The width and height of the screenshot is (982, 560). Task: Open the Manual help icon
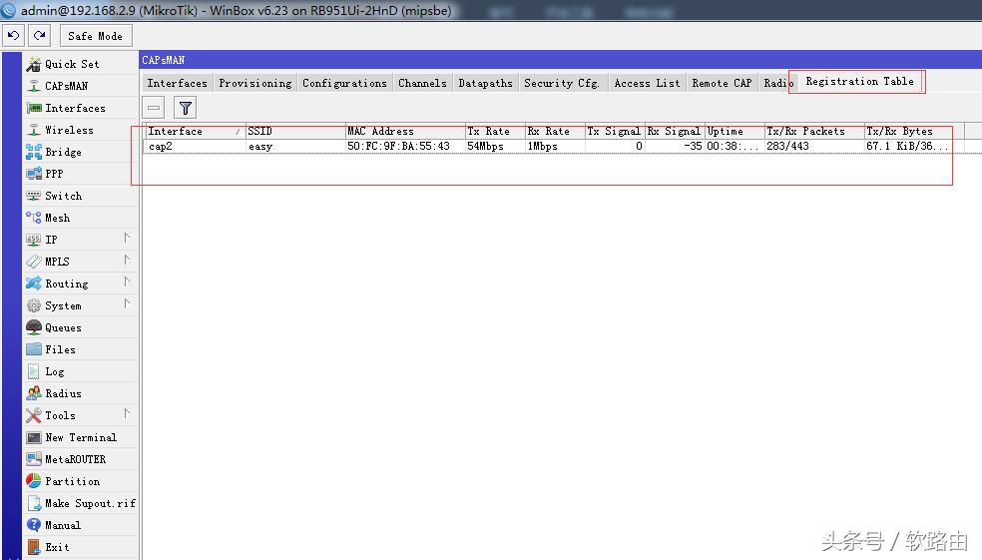click(x=33, y=525)
